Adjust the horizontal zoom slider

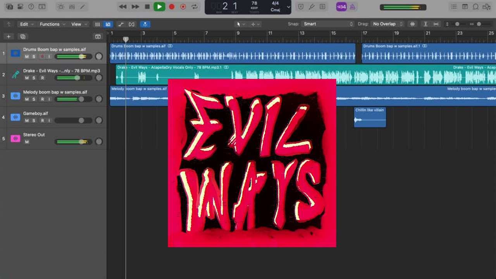click(479, 24)
